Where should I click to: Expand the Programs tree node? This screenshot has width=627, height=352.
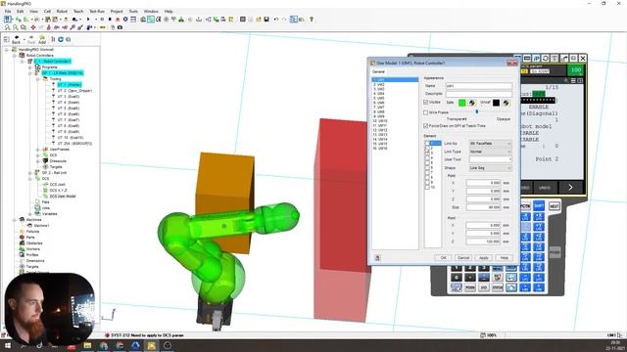click(x=30, y=67)
